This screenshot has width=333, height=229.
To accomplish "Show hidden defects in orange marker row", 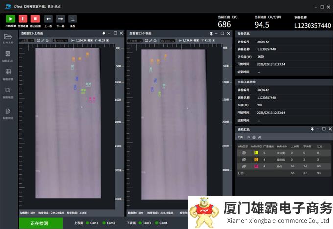I will (243, 159).
